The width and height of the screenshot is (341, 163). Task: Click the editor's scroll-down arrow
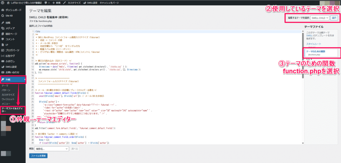point(302,143)
